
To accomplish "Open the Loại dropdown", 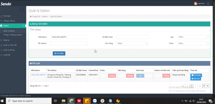I will (x=193, y=37).
